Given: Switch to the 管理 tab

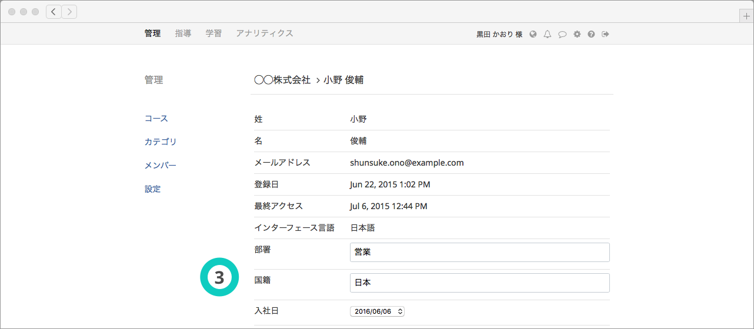Looking at the screenshot, I should coord(152,33).
